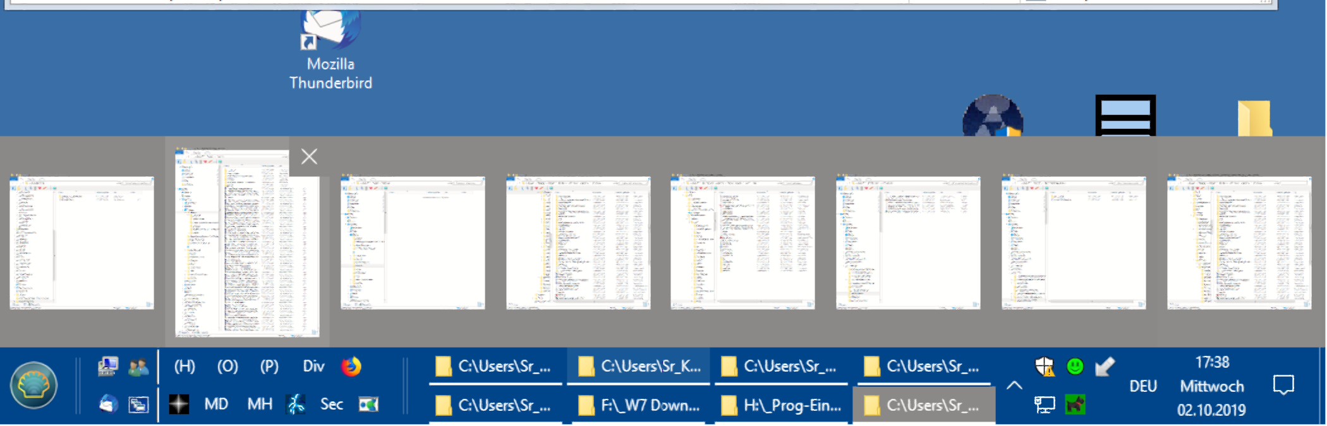
Task: Open the (P) toolbar menu
Action: [x=269, y=367]
